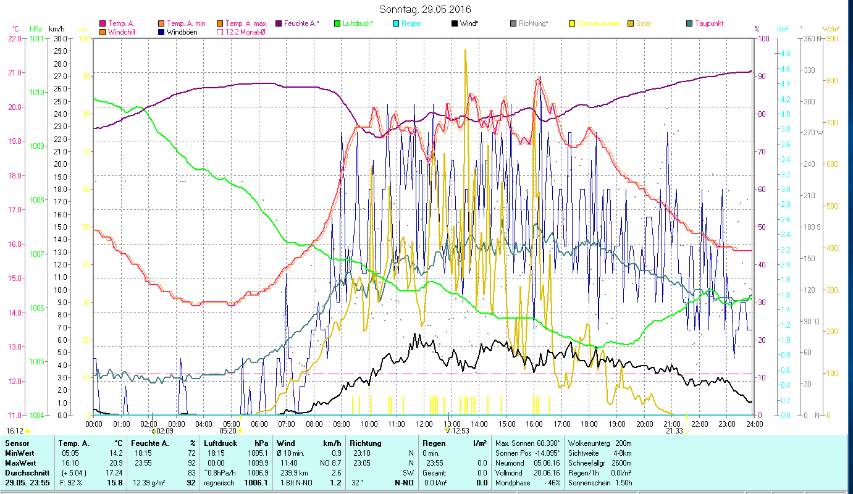Screen dimensions: 853x494
Task: Click the Schneefallgr value 2600m
Action: click(x=622, y=463)
